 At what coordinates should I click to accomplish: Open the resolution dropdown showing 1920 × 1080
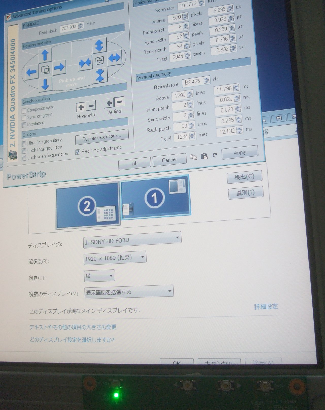[x=115, y=258]
